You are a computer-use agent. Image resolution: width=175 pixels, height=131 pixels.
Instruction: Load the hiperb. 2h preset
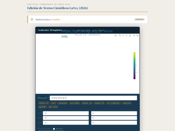pos(99,103)
